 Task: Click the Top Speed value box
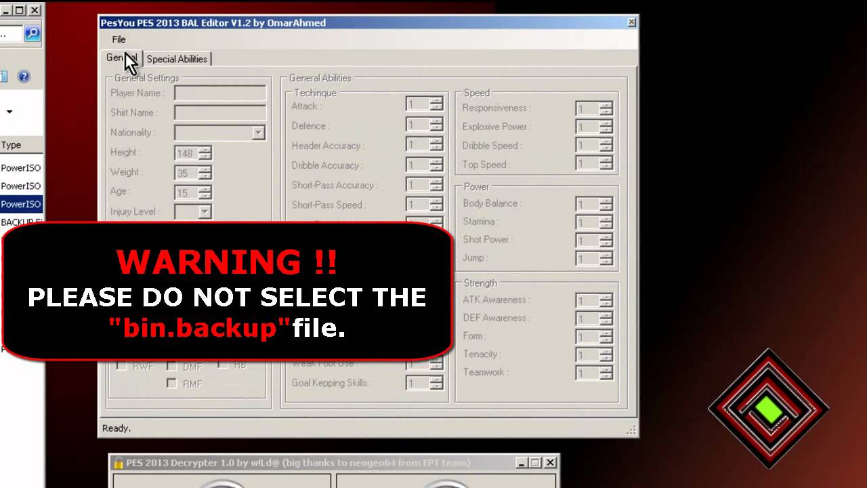click(588, 163)
